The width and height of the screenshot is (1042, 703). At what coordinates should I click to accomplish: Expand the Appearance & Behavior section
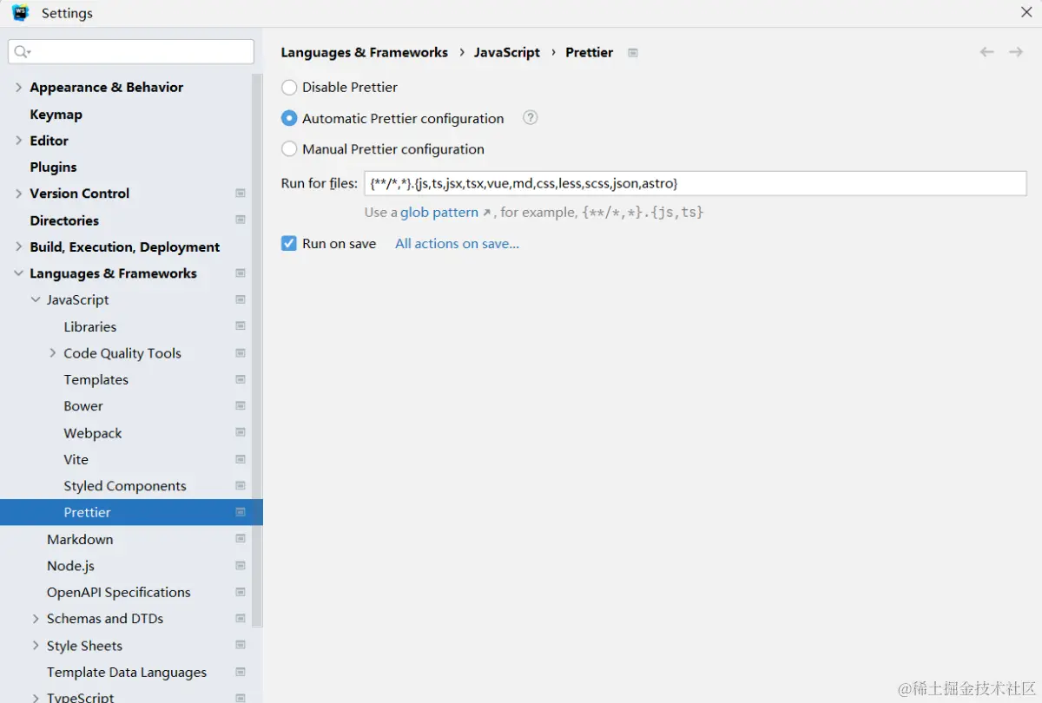pyautogui.click(x=18, y=88)
